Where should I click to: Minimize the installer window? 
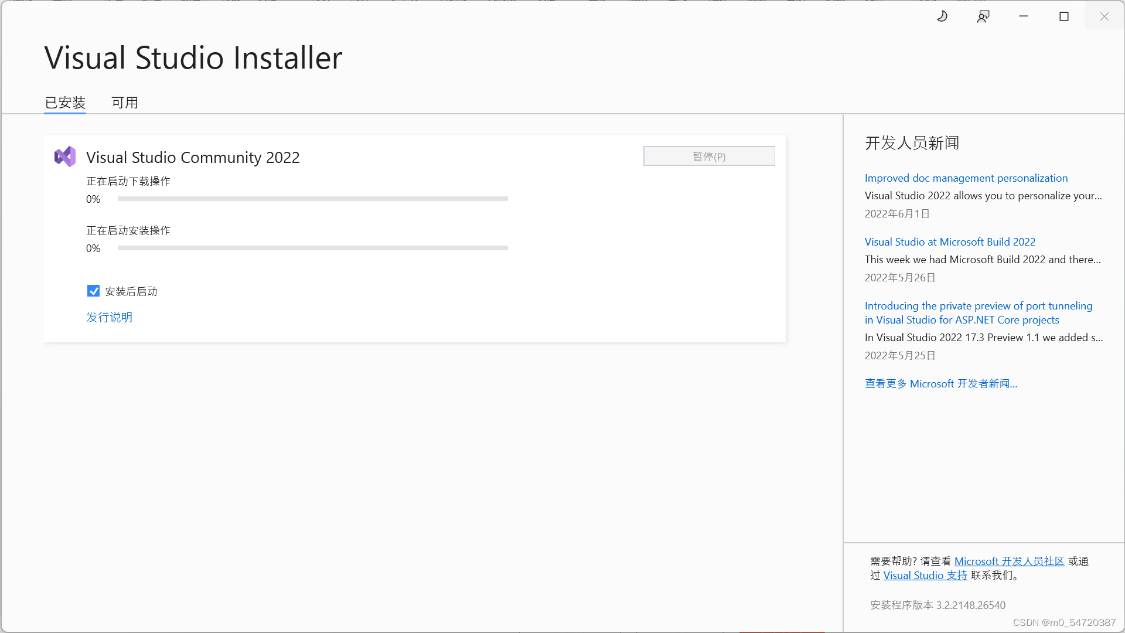tap(1024, 16)
